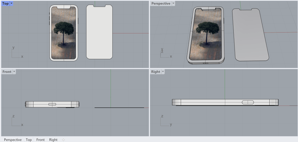The width and height of the screenshot is (298, 142).
Task: Select the gray screen protector in Perspective view
Action: point(250,35)
